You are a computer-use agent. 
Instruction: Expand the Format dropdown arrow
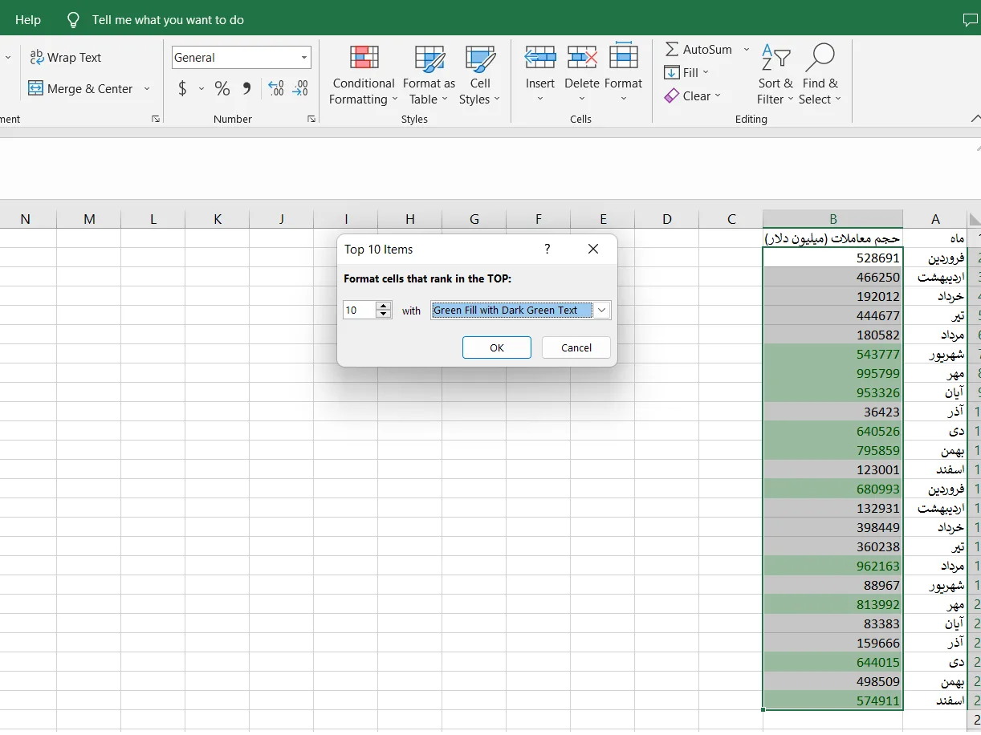pos(624,99)
